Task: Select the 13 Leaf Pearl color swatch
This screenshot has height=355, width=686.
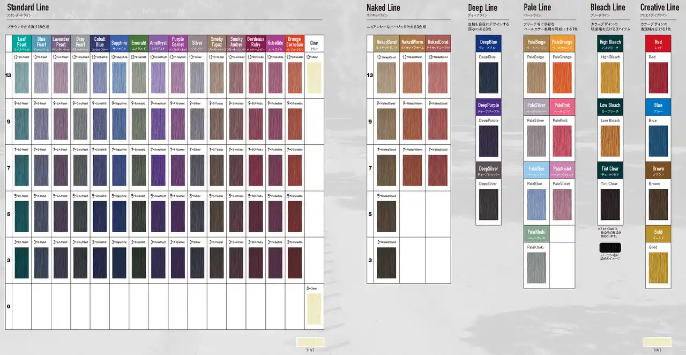Action: coord(22,78)
